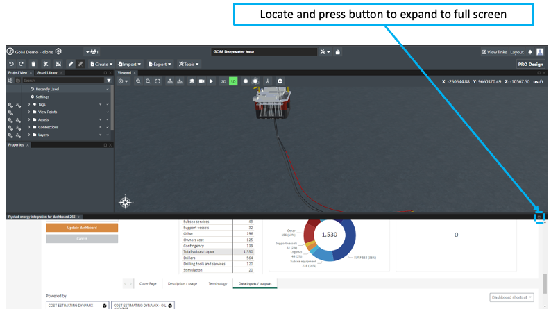Open project settings gear beside GoM Demo
The width and height of the screenshot is (551, 309).
pos(58,51)
